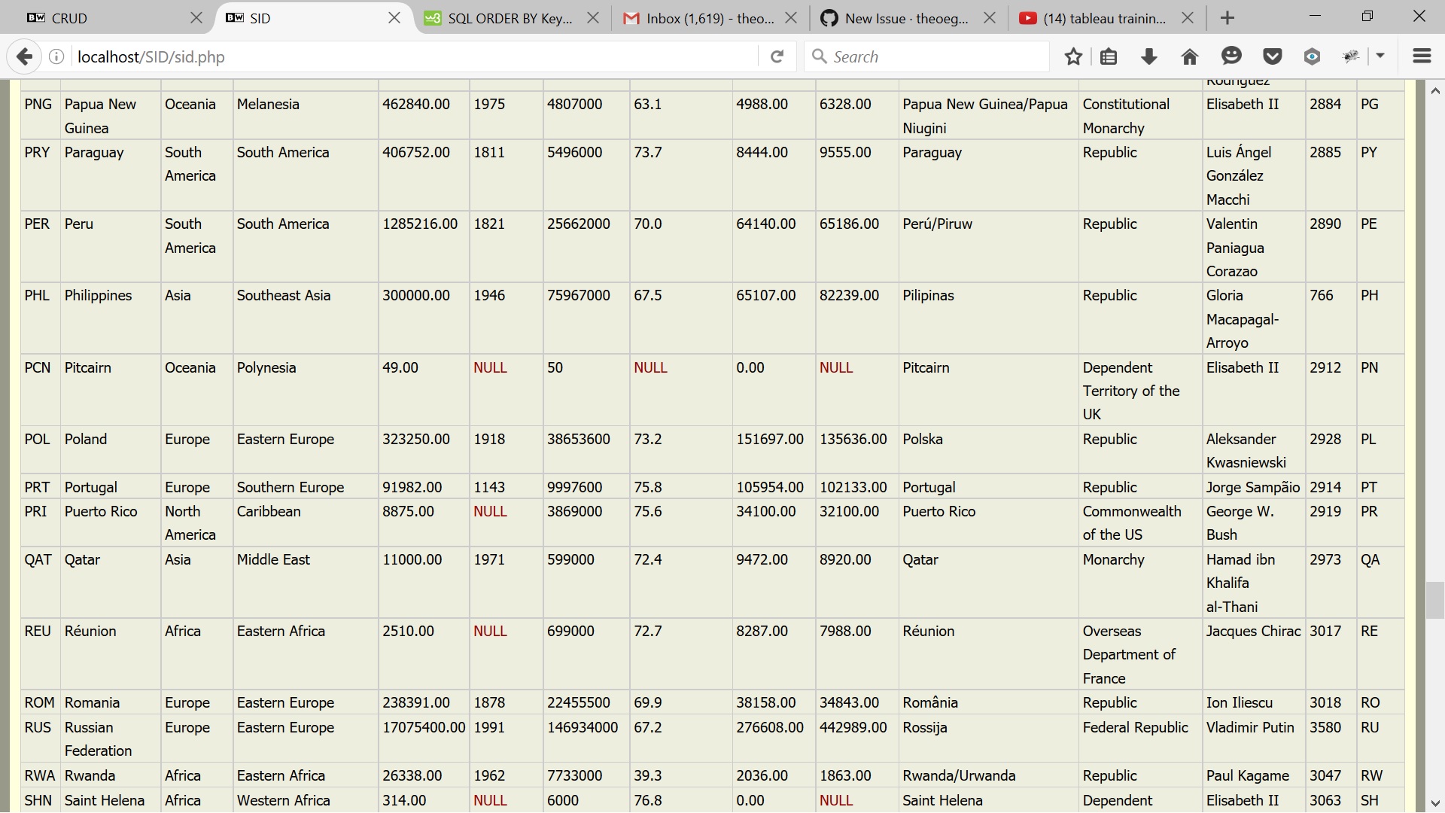The image size is (1445, 813).
Task: Click the eye-shaped extension icon
Action: [1313, 56]
